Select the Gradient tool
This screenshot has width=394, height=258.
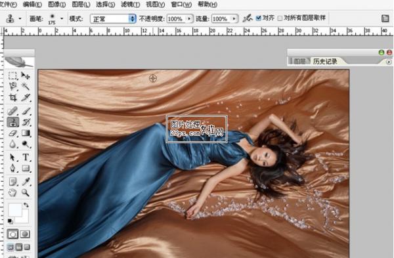26,133
